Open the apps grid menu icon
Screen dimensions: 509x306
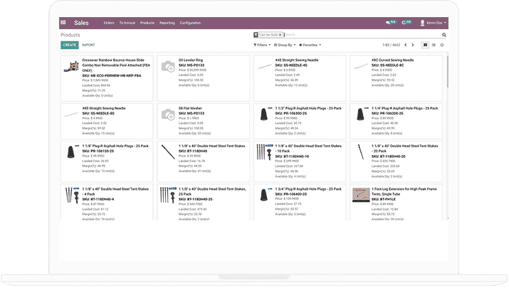pos(63,23)
